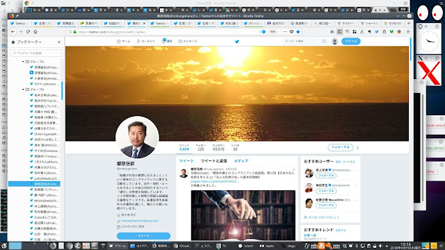
Task: Click the likes count 58 stat
Action: 235,147
